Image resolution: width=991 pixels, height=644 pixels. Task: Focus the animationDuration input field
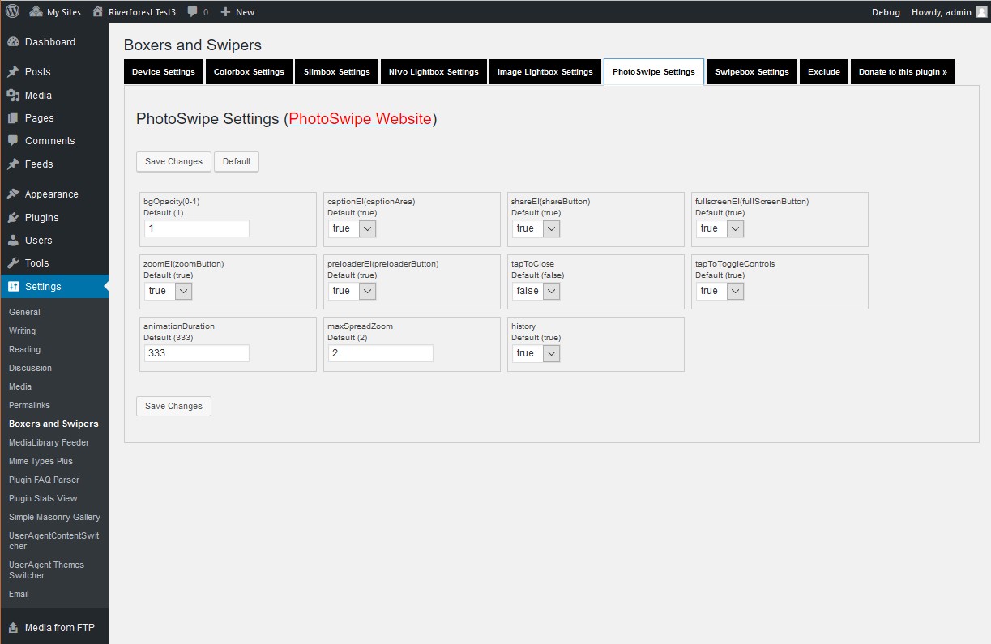click(x=197, y=353)
